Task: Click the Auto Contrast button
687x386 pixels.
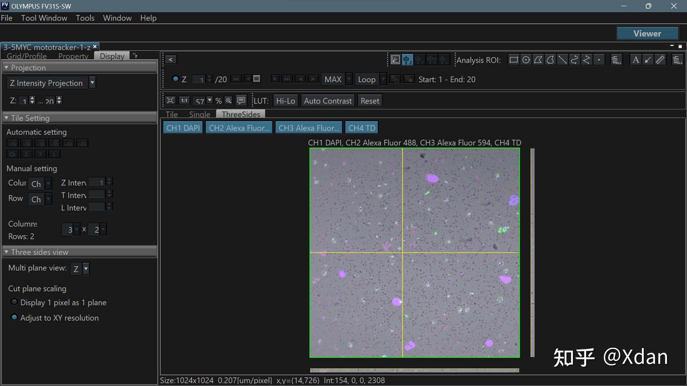Action: click(x=327, y=101)
